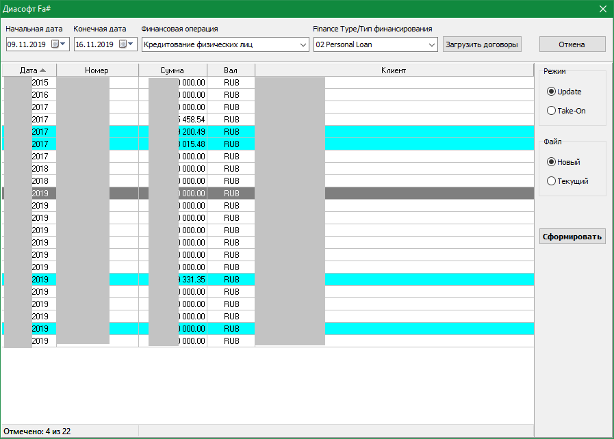614x439 pixels.
Task: Switch file option to Текущий
Action: (551, 181)
